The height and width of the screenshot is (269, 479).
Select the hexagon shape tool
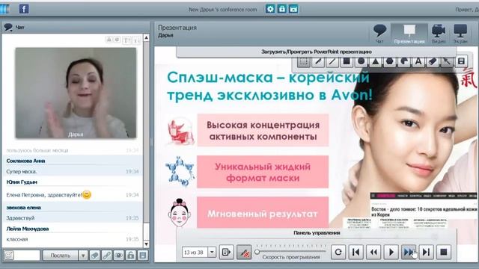coord(389,61)
